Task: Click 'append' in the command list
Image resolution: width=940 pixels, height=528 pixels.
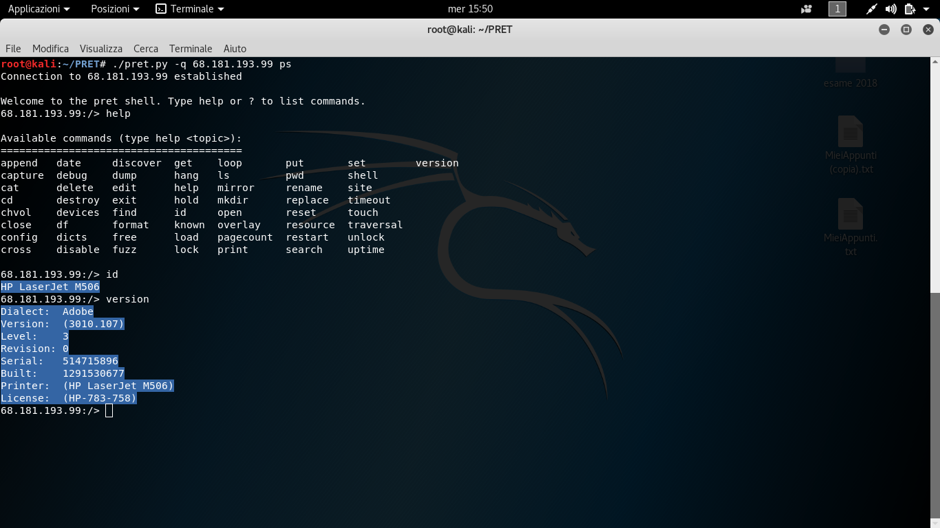Action: point(19,163)
